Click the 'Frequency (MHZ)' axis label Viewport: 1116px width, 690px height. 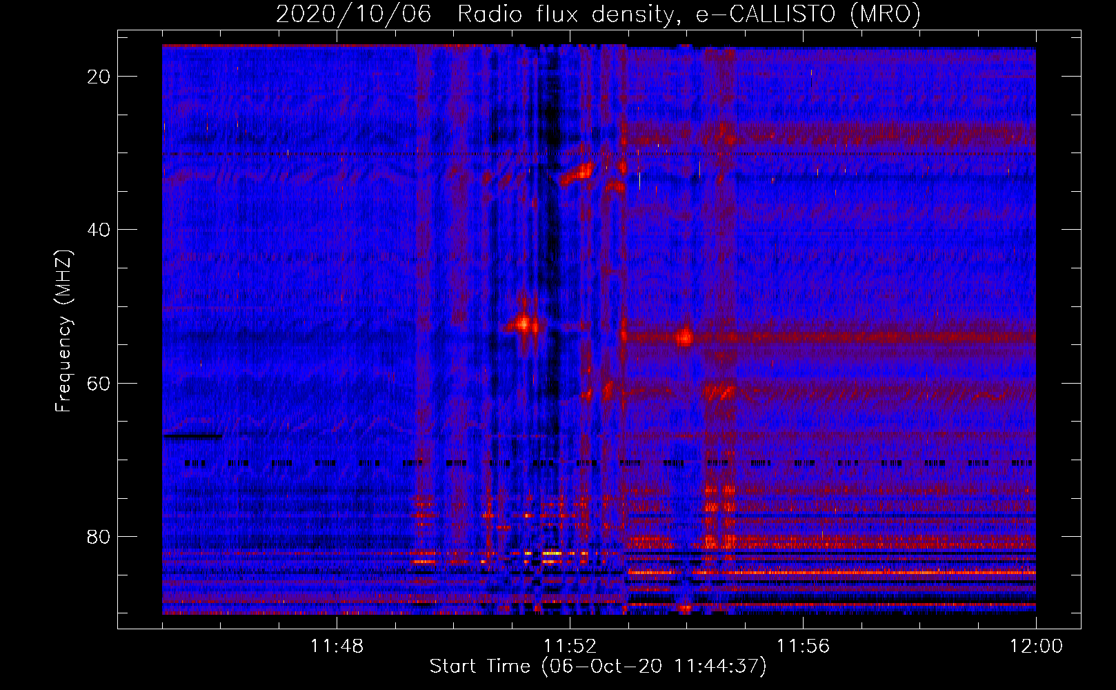63,331
